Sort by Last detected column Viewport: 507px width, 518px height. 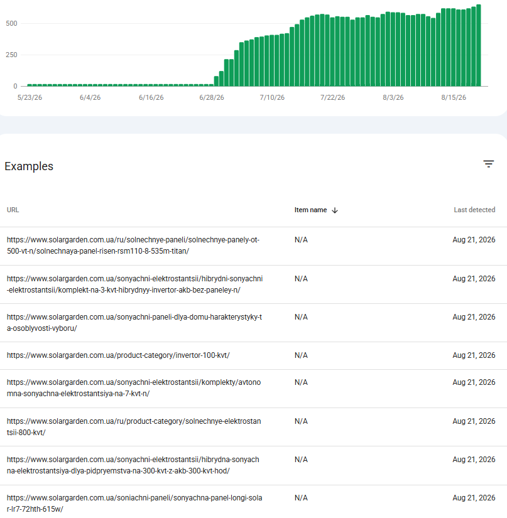pos(474,210)
